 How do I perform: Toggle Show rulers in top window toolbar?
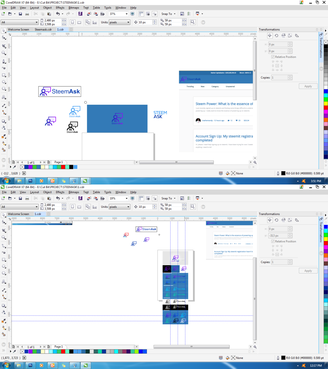coord(141,14)
